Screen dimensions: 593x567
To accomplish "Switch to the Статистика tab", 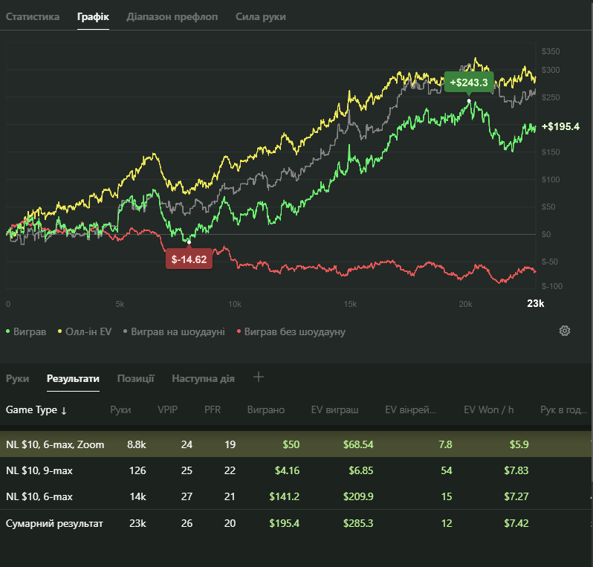I will coord(33,16).
